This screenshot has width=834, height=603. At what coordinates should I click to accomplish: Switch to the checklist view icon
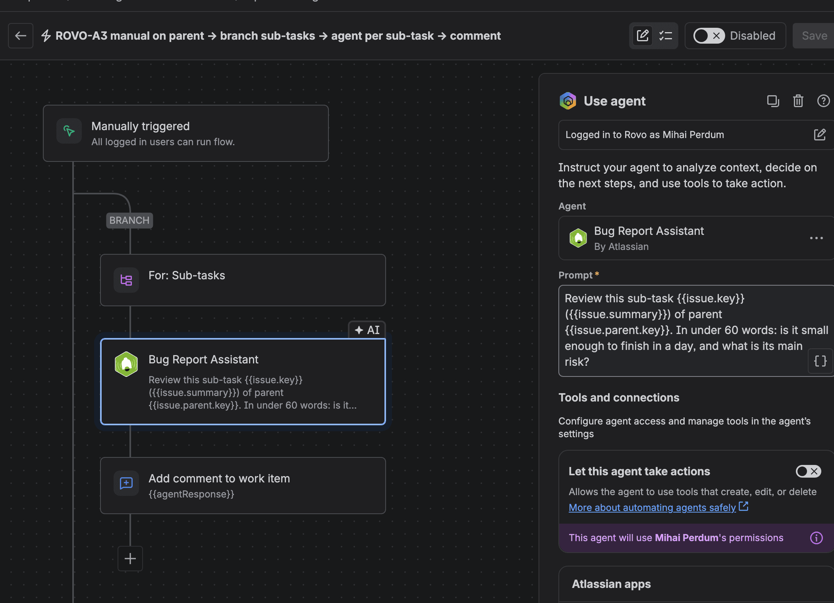point(666,36)
